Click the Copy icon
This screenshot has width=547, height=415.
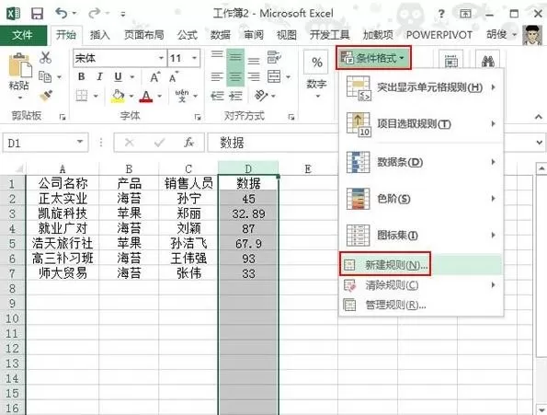tap(45, 76)
